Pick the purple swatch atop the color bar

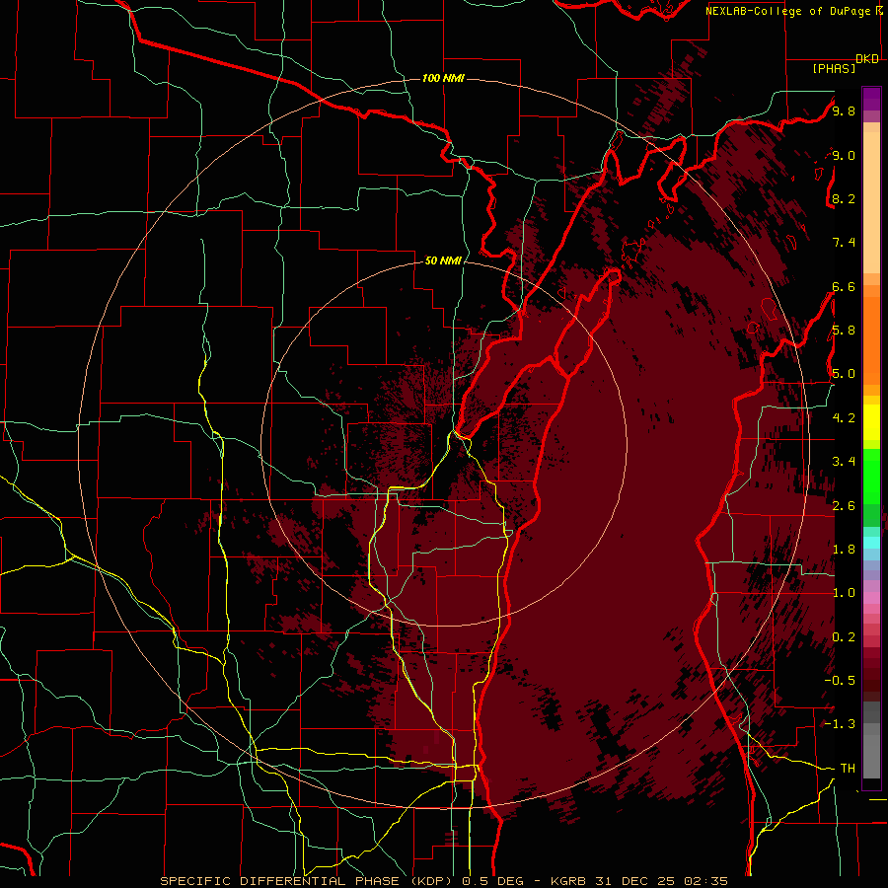871,99
